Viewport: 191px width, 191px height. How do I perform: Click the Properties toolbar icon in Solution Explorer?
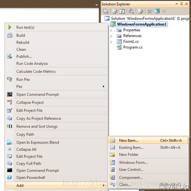click(105, 11)
